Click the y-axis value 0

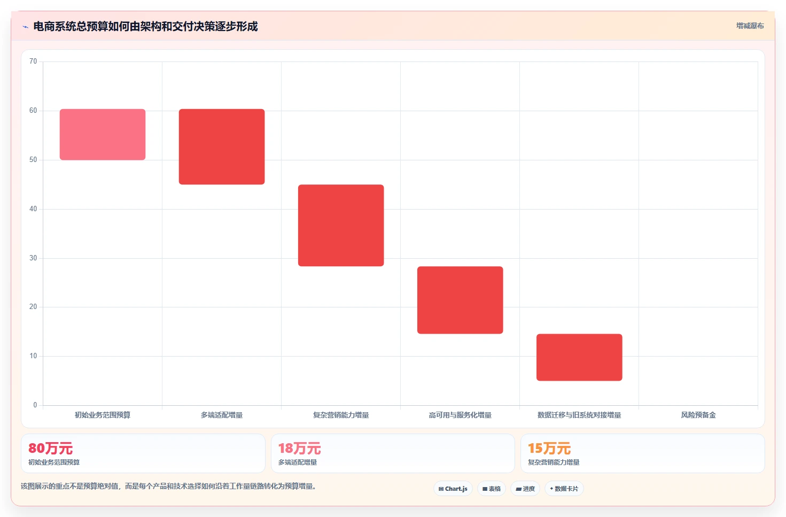pyautogui.click(x=35, y=405)
